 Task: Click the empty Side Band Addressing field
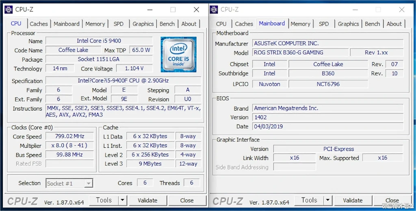click(x=295, y=167)
